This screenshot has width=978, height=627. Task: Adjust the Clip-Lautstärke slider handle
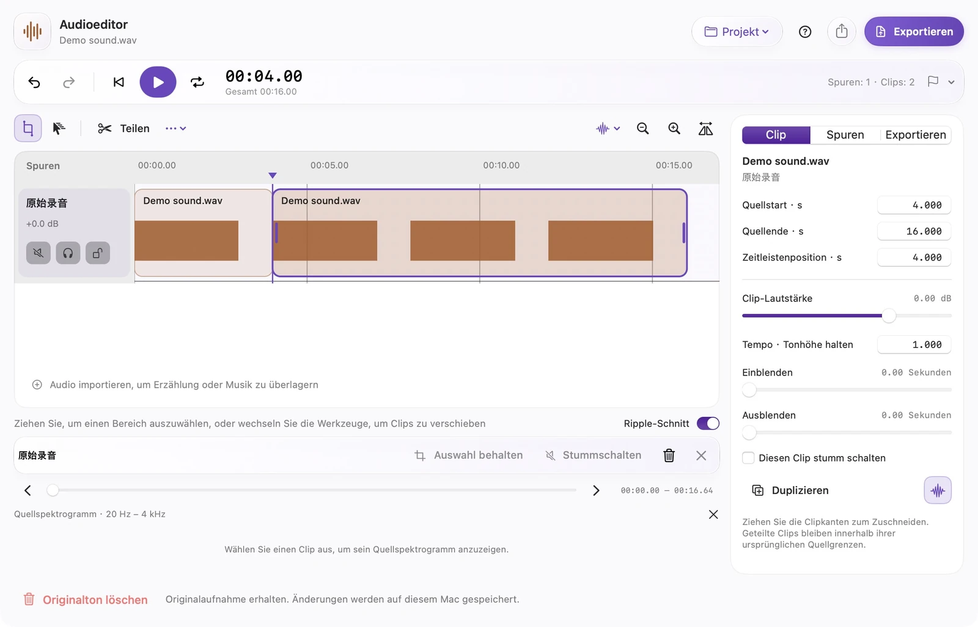(x=889, y=316)
